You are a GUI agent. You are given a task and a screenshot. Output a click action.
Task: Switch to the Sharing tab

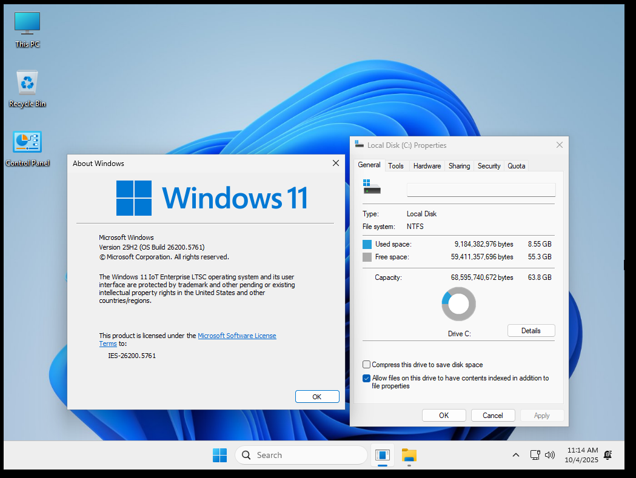(459, 166)
